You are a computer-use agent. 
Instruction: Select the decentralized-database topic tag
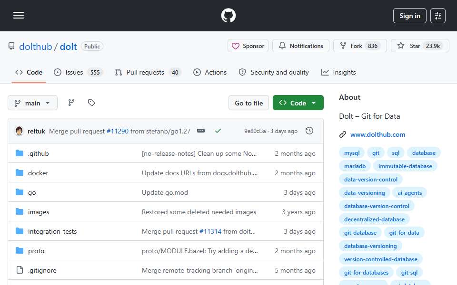374,219
